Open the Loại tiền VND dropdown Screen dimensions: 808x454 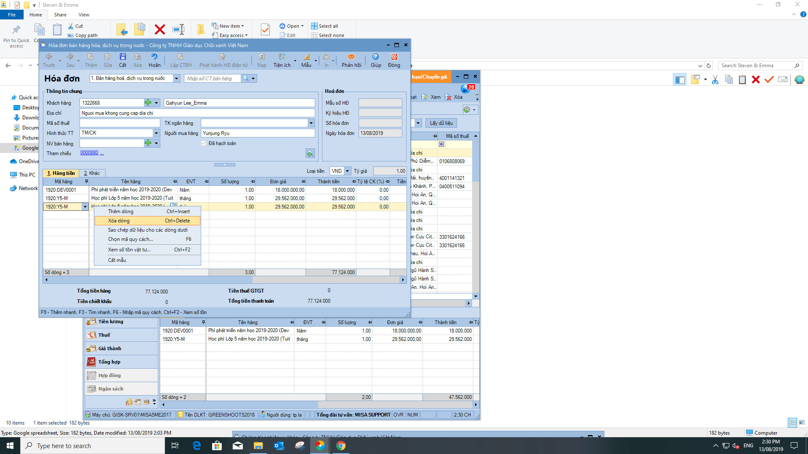pyautogui.click(x=348, y=171)
